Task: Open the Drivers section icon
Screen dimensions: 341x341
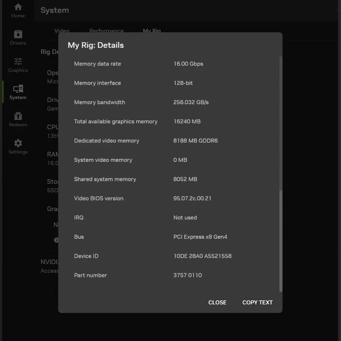Action: tap(18, 34)
